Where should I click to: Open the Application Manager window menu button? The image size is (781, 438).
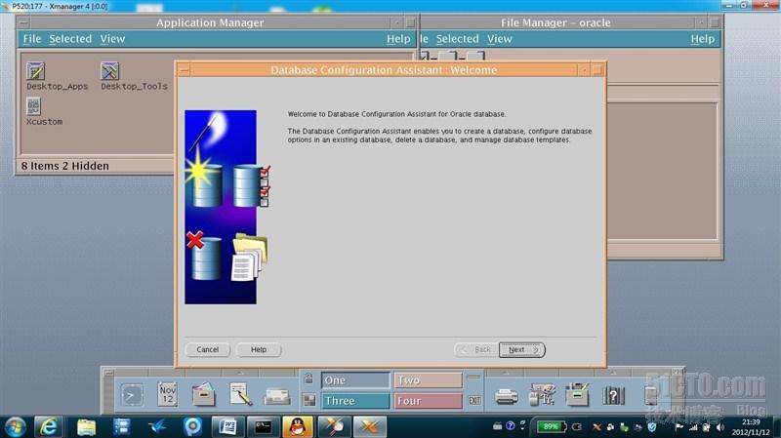point(23,22)
